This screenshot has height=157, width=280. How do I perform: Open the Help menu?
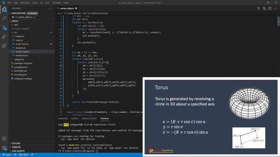tap(66, 3)
